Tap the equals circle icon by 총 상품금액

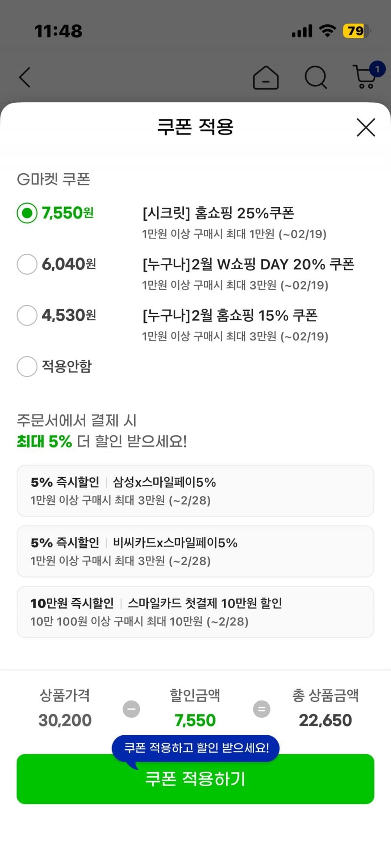coord(262,709)
